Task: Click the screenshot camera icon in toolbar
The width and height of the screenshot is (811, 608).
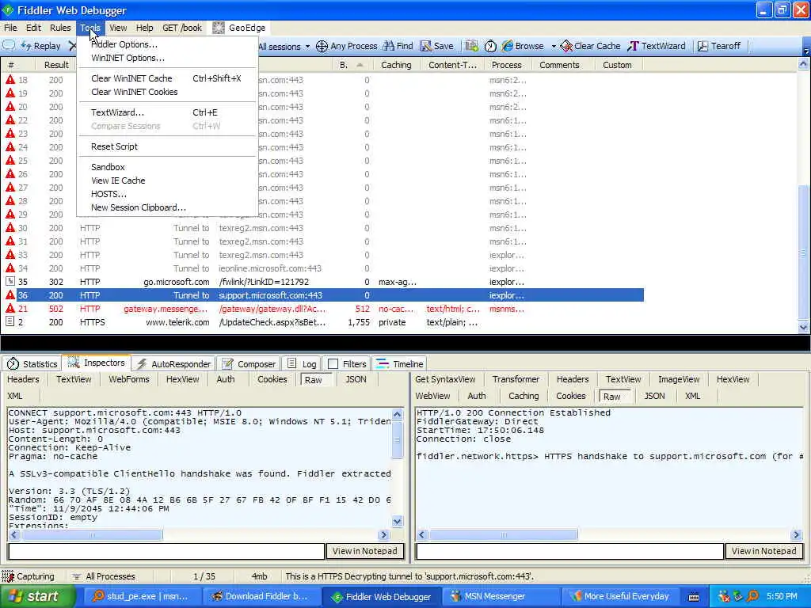Action: pyautogui.click(x=471, y=46)
